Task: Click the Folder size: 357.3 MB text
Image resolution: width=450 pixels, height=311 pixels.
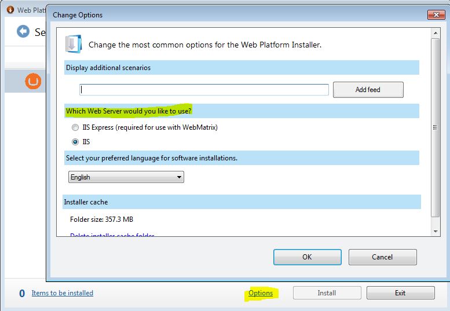Action: coord(101,219)
